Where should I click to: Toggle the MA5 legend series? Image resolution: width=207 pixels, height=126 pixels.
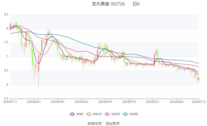(76, 114)
